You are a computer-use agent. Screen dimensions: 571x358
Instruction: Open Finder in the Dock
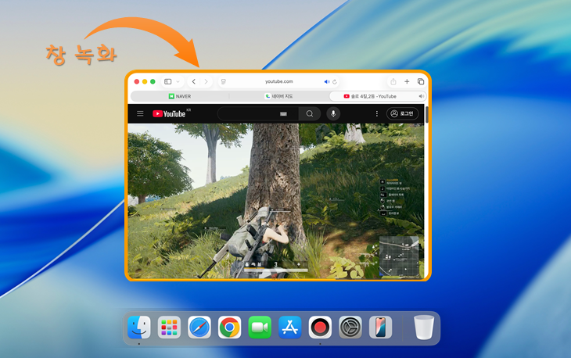pos(139,328)
